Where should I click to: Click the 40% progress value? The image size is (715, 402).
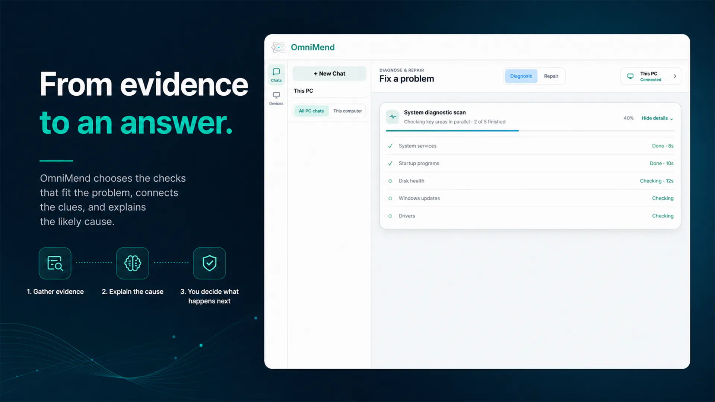(629, 118)
